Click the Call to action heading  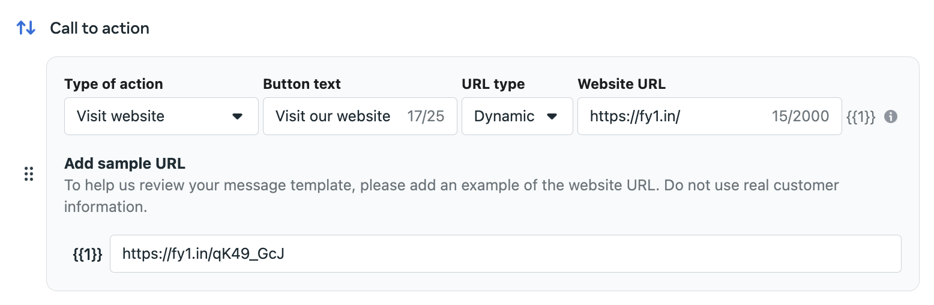100,28
